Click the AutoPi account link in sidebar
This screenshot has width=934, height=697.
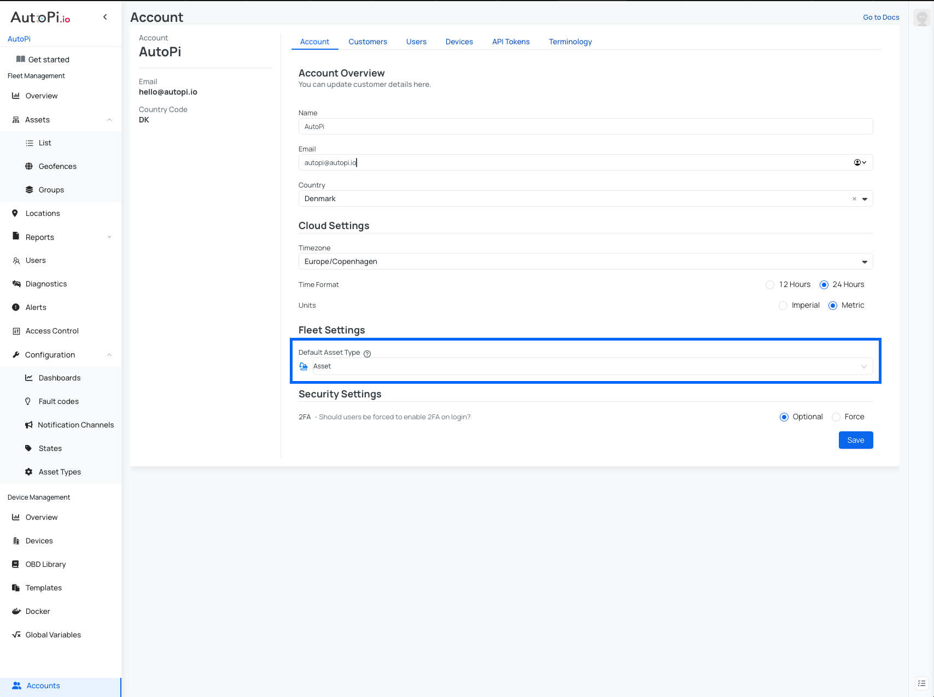click(19, 39)
